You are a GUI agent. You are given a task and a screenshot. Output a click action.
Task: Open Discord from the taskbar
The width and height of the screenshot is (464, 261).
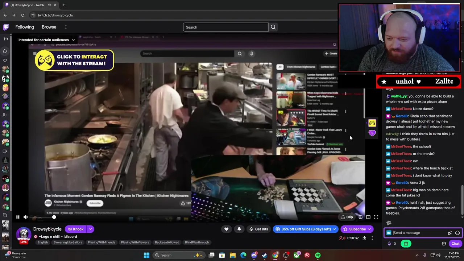[x=254, y=255]
